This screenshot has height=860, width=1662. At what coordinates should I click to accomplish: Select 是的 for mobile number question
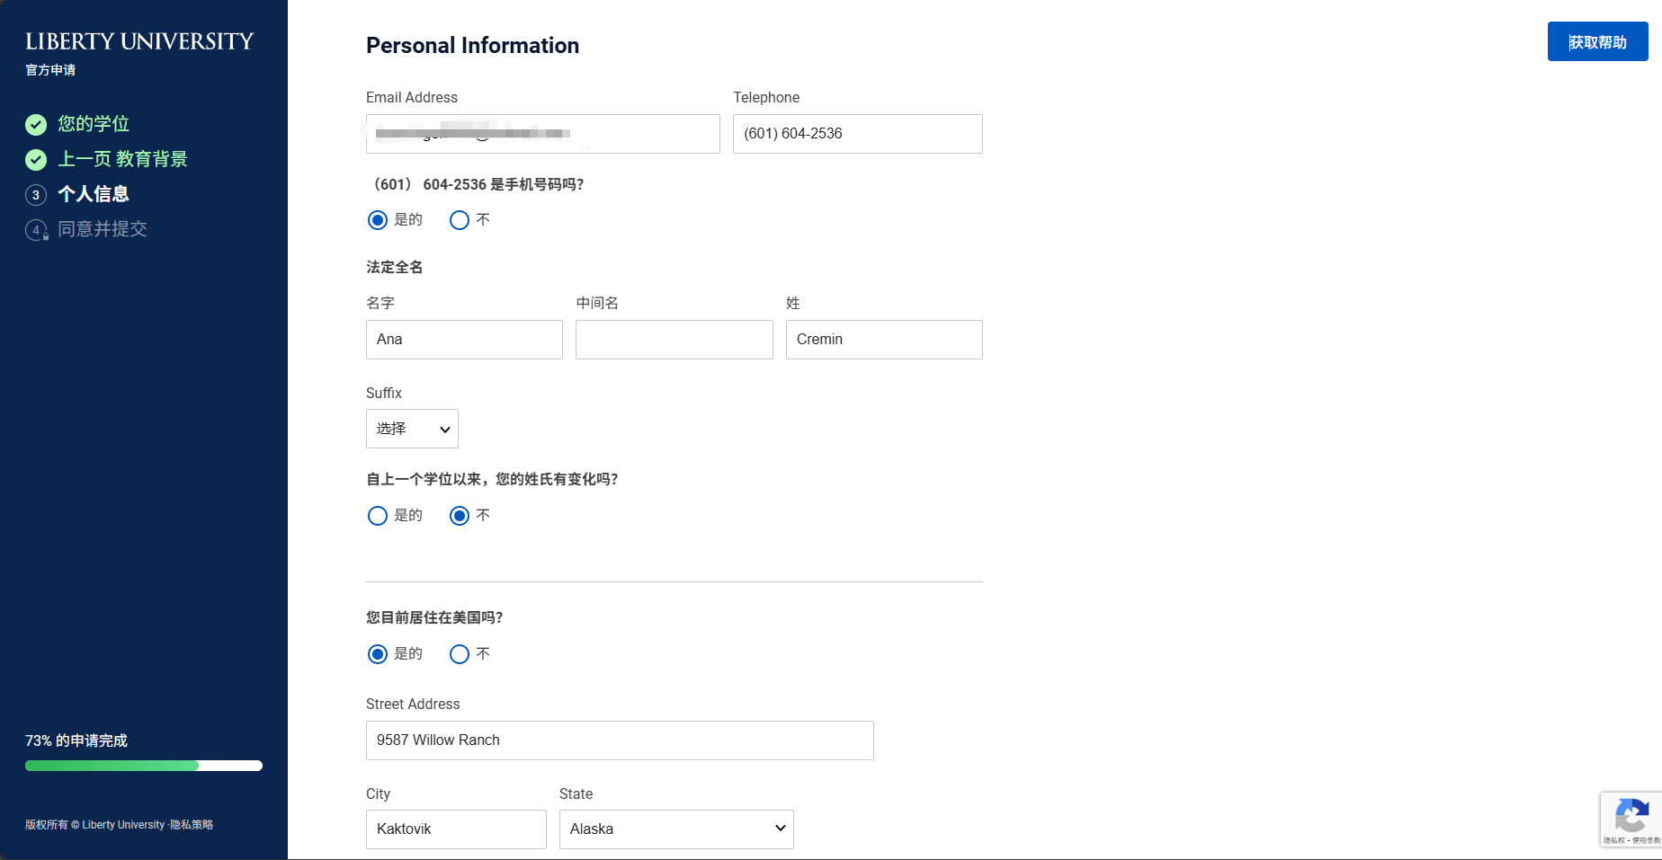(x=378, y=220)
